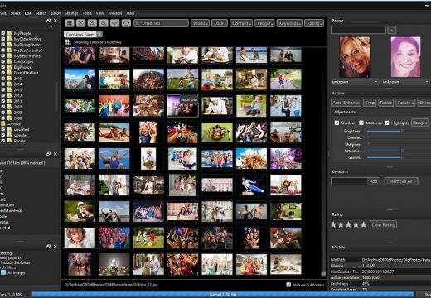Click the Brightness slider track
Viewport: 431px width, 298px height.
(399, 131)
